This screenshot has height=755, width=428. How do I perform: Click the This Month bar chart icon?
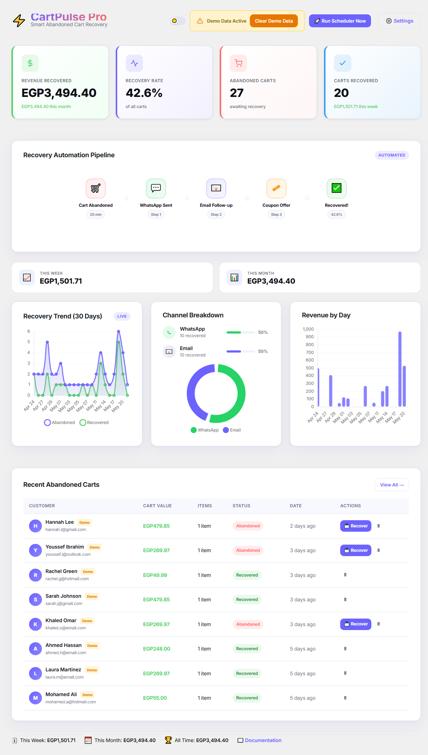[x=234, y=278]
